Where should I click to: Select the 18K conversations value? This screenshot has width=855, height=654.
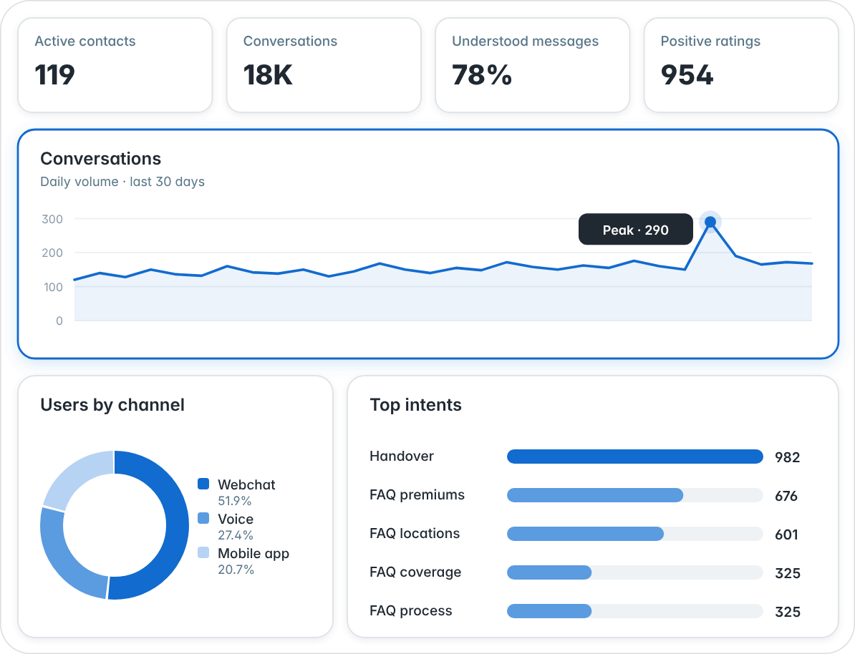(x=268, y=75)
